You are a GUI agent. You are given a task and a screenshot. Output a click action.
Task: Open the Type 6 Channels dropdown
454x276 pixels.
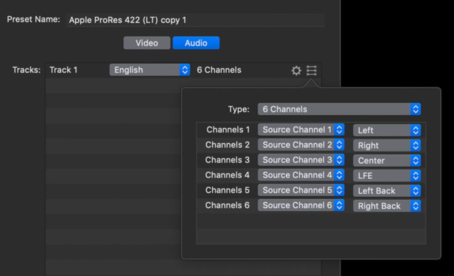coord(339,109)
